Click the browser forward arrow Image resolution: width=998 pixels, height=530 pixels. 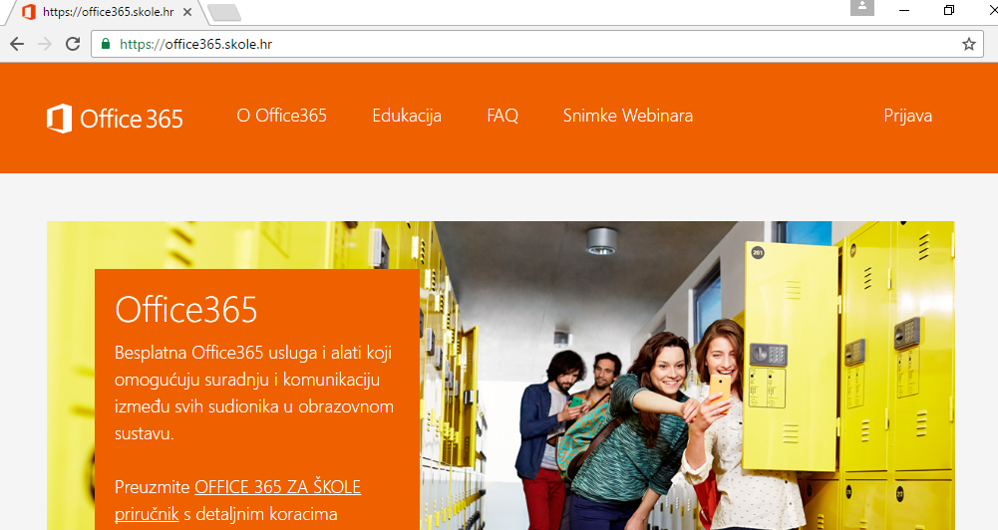coord(45,44)
